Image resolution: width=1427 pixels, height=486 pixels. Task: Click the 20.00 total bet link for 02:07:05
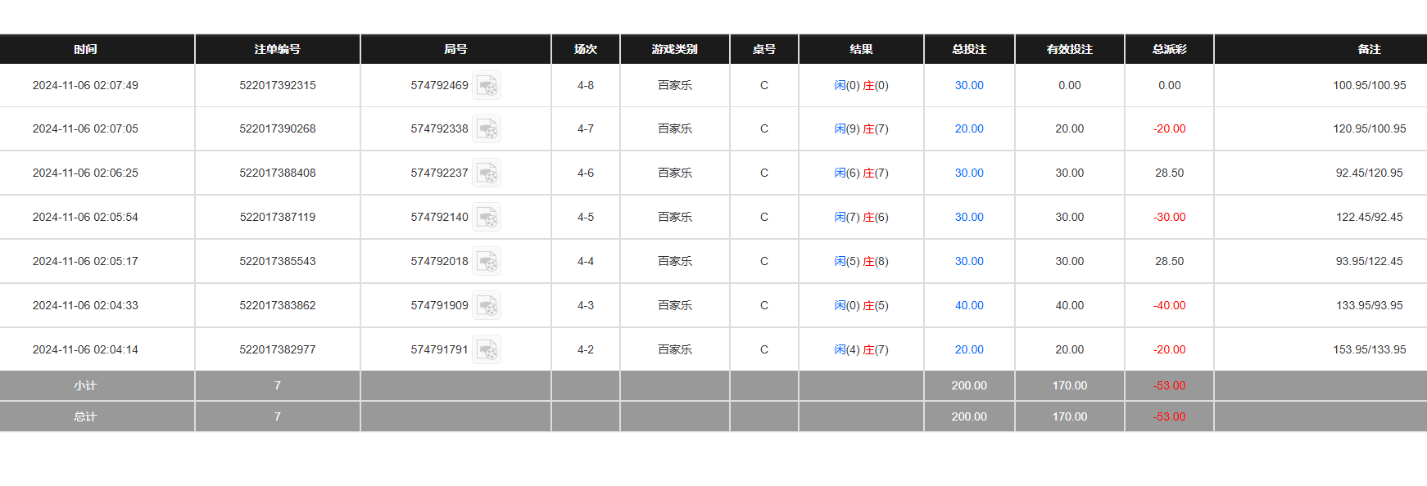pos(969,128)
